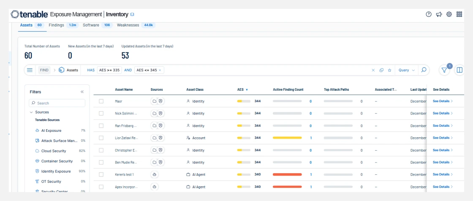
Task: Open settings gear icon
Action: tap(449, 14)
